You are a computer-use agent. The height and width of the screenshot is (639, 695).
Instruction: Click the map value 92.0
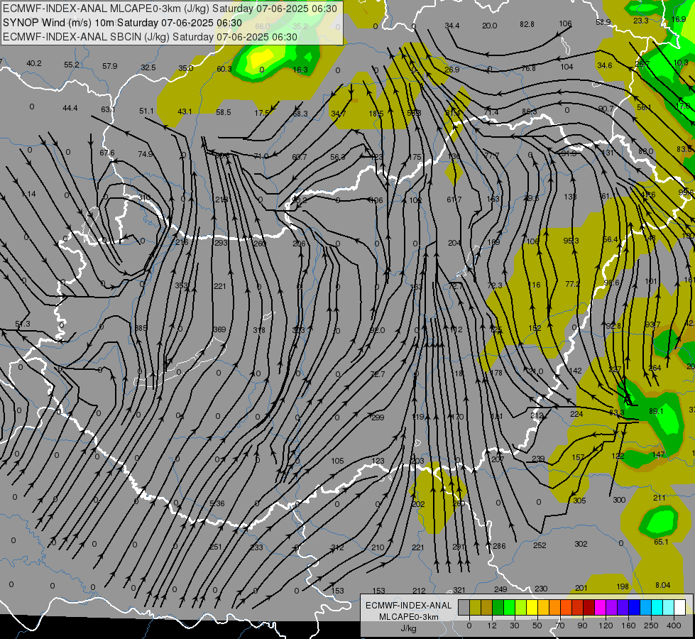click(x=377, y=330)
